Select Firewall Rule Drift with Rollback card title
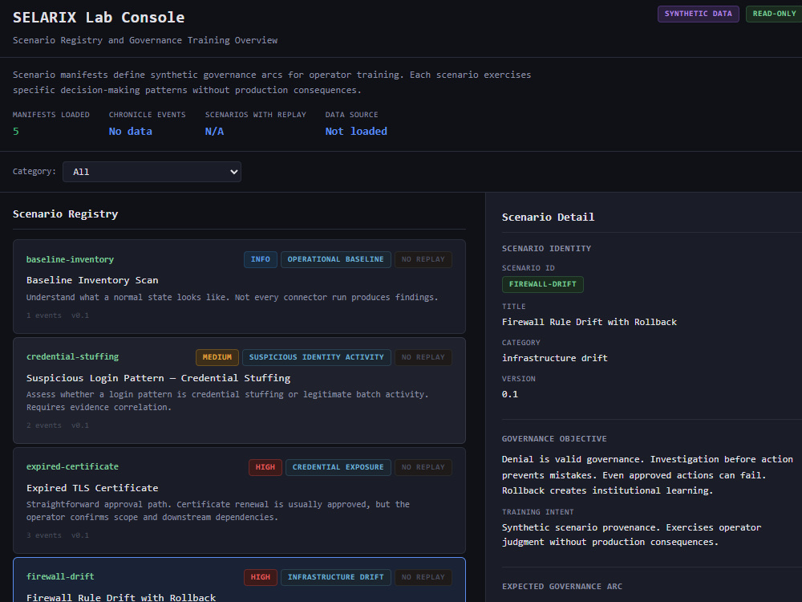Image resolution: width=802 pixels, height=602 pixels. tap(121, 597)
